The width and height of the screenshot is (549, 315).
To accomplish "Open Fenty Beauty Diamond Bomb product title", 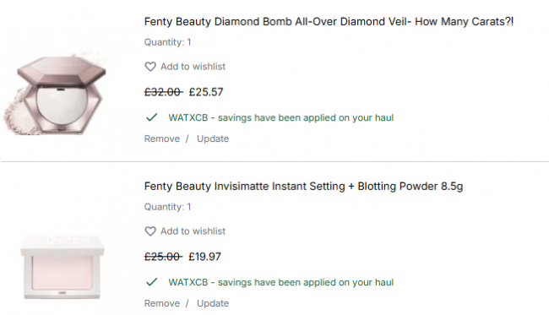I will (x=329, y=22).
